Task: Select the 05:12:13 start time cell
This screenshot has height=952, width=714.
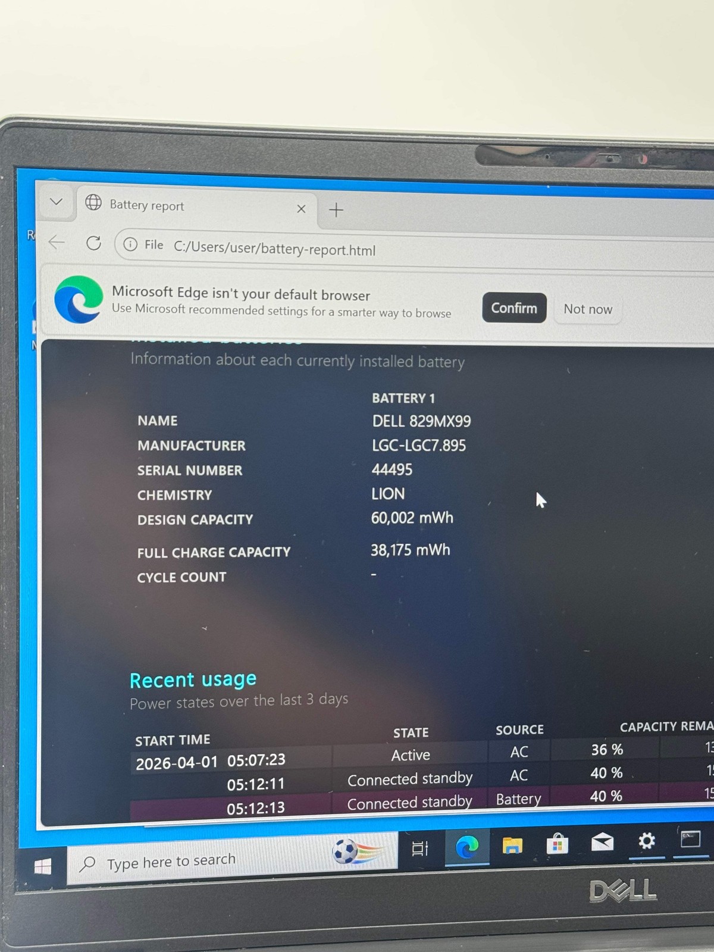Action: (x=256, y=808)
